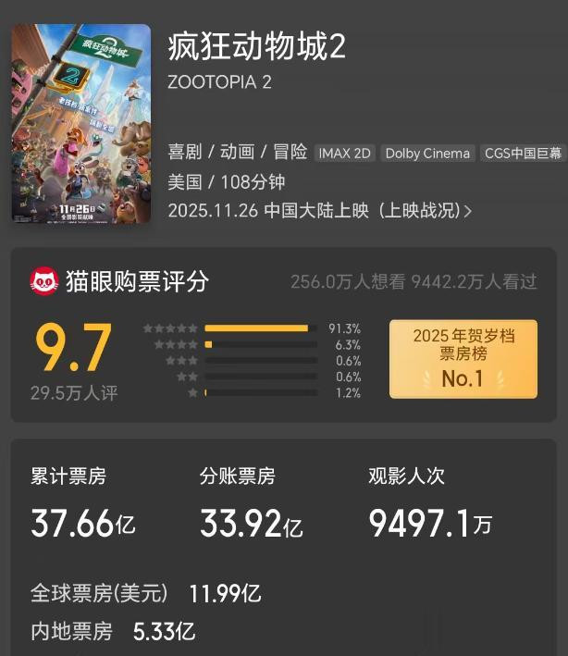568x656 pixels.
Task: Select the CGS中国巨幕 format tag
Action: coord(523,154)
